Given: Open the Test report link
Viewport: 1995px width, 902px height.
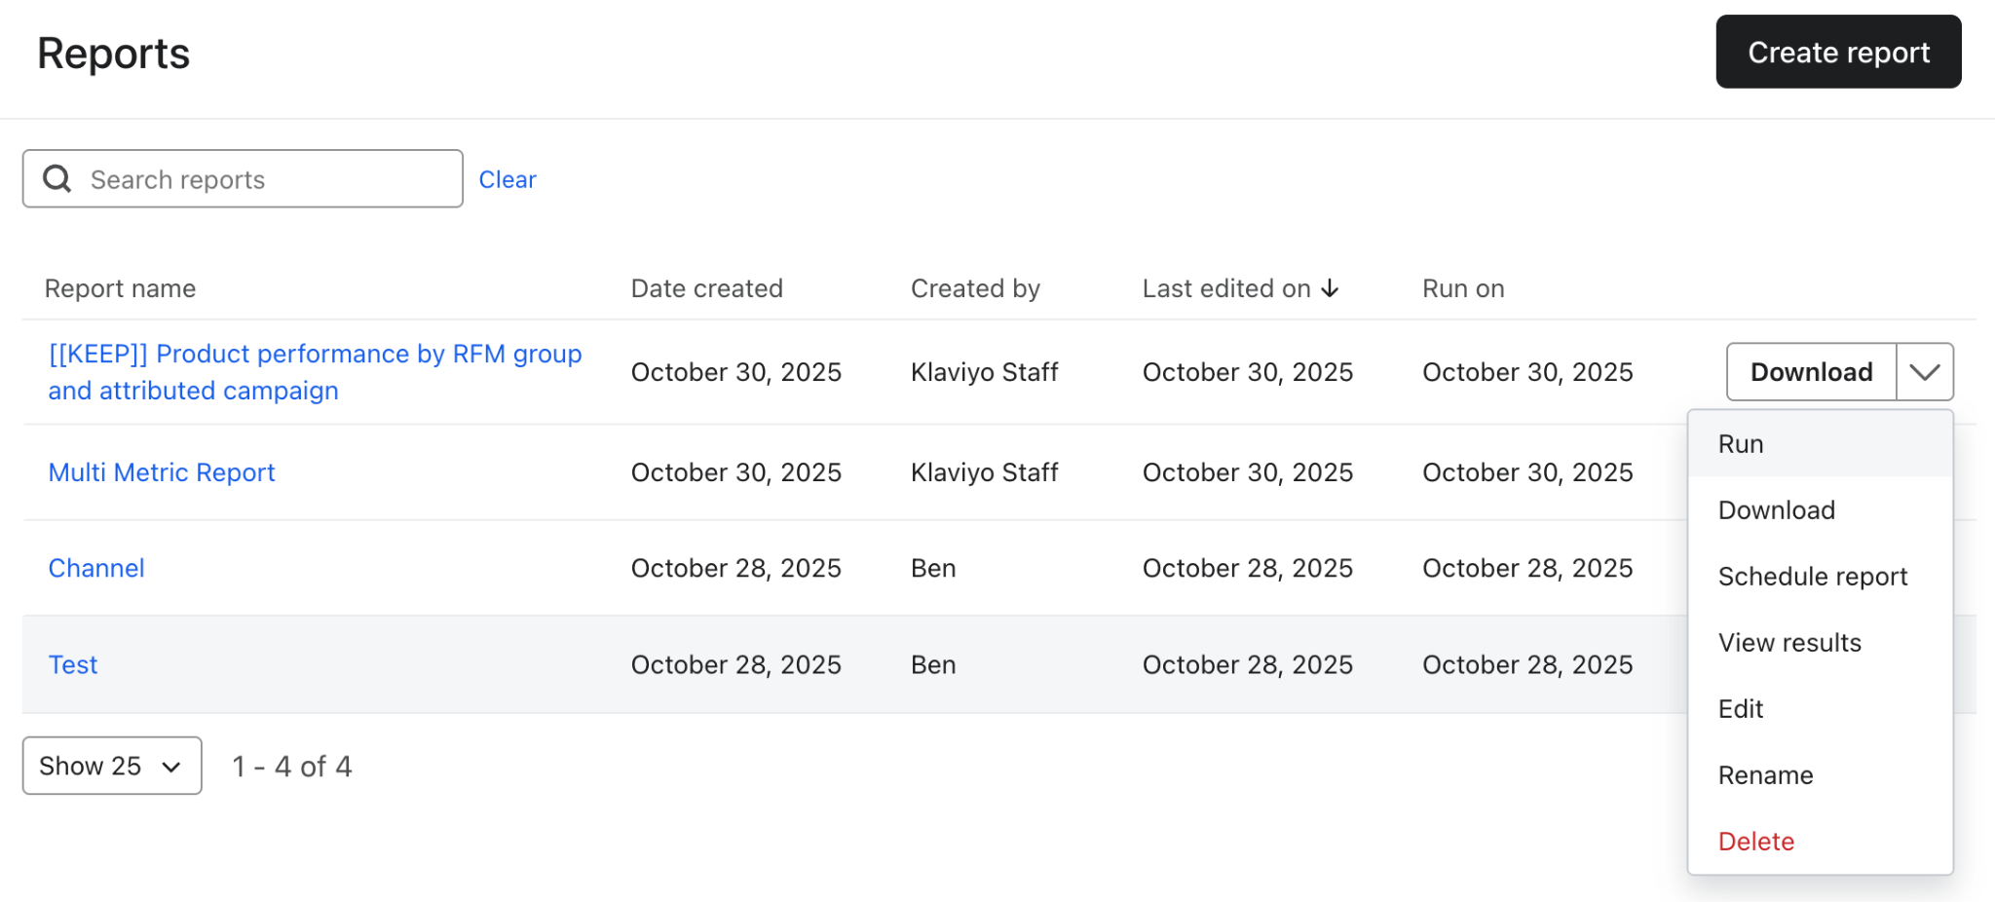Looking at the screenshot, I should (73, 664).
